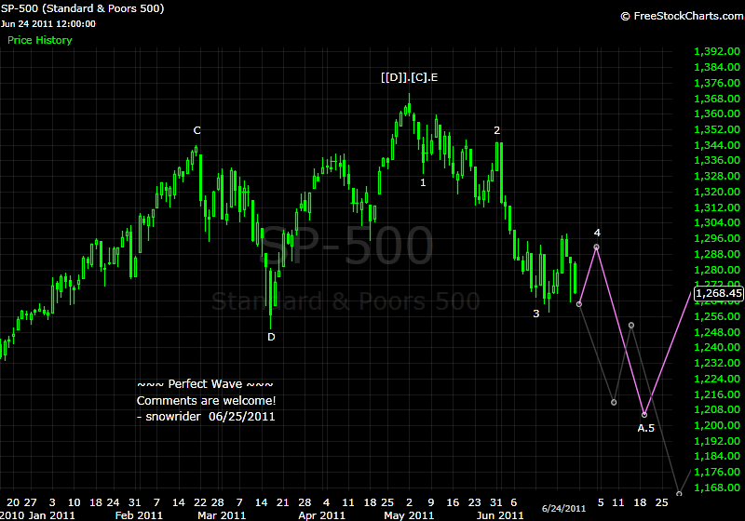Click the May 2011 month label
This screenshot has width=745, height=521.
409,515
